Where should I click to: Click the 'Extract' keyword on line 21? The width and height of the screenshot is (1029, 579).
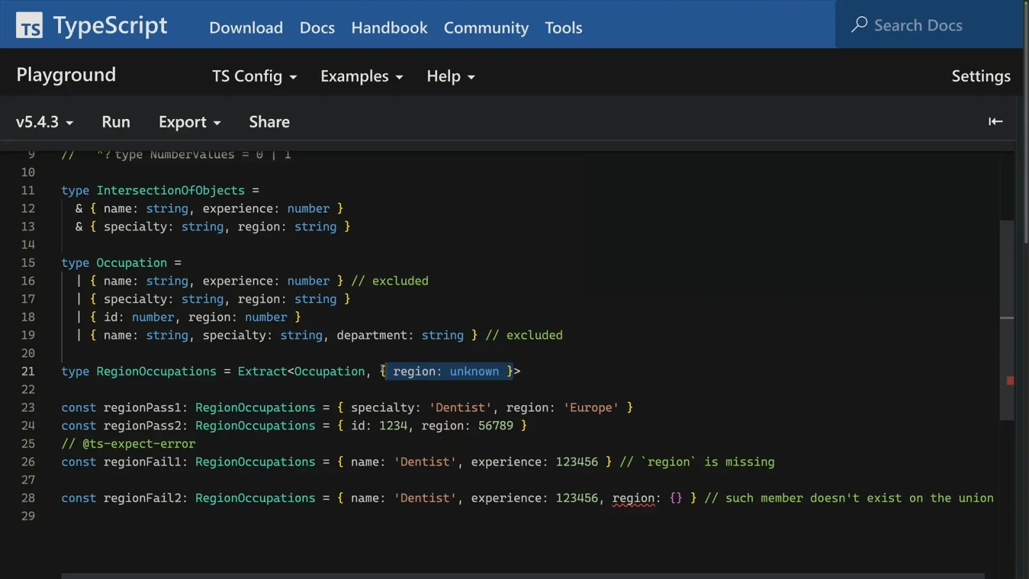262,371
